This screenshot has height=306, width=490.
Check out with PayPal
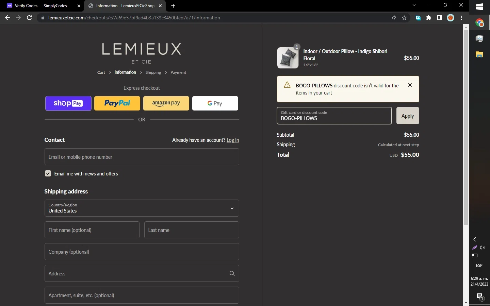pyautogui.click(x=117, y=103)
